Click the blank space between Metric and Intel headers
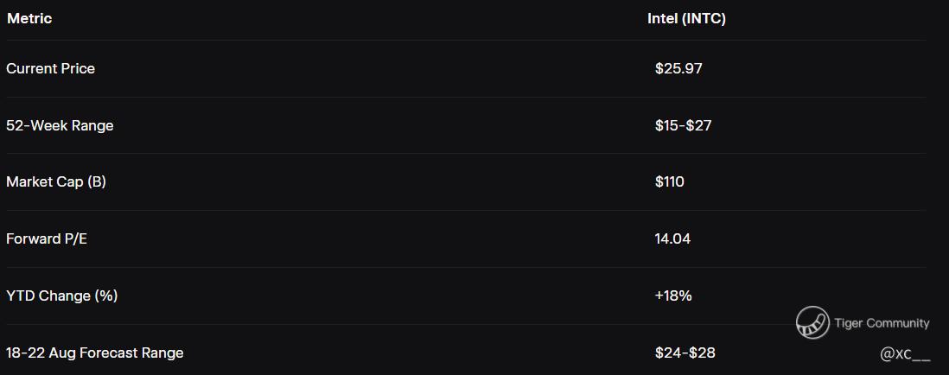Screen dimensions: 949x375 (349, 19)
